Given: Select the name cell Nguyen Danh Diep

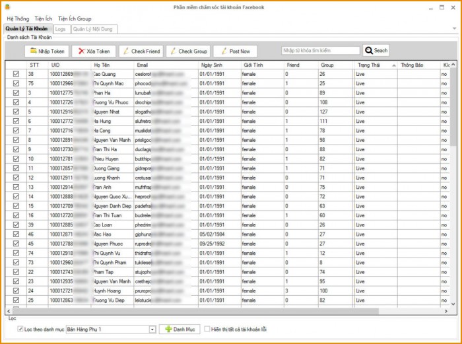Looking at the screenshot, I should pyautogui.click(x=112, y=206).
